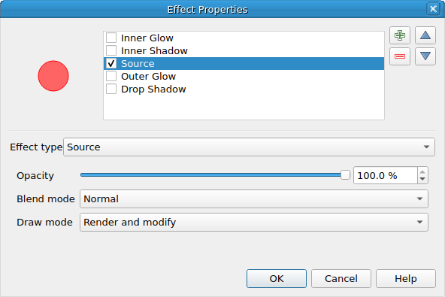The height and width of the screenshot is (297, 445).
Task: Enable the Drop Shadow checkbox
Action: [111, 89]
